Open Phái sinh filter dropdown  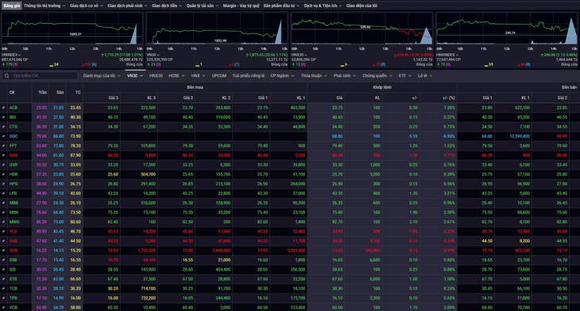[x=345, y=75]
